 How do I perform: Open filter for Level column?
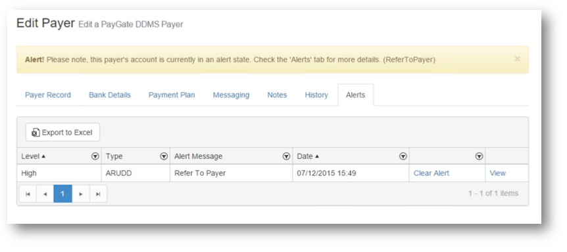click(95, 156)
